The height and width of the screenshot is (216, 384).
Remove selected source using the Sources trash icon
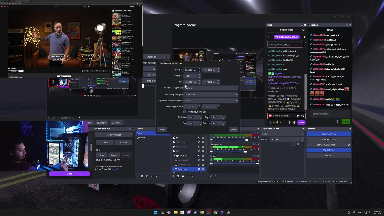(x=178, y=176)
